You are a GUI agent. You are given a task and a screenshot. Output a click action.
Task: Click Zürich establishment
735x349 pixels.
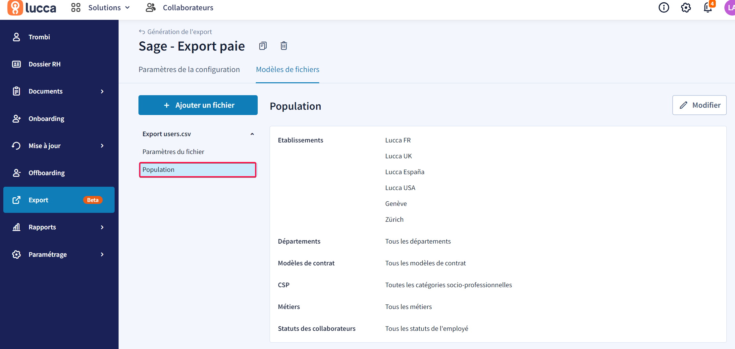click(394, 219)
